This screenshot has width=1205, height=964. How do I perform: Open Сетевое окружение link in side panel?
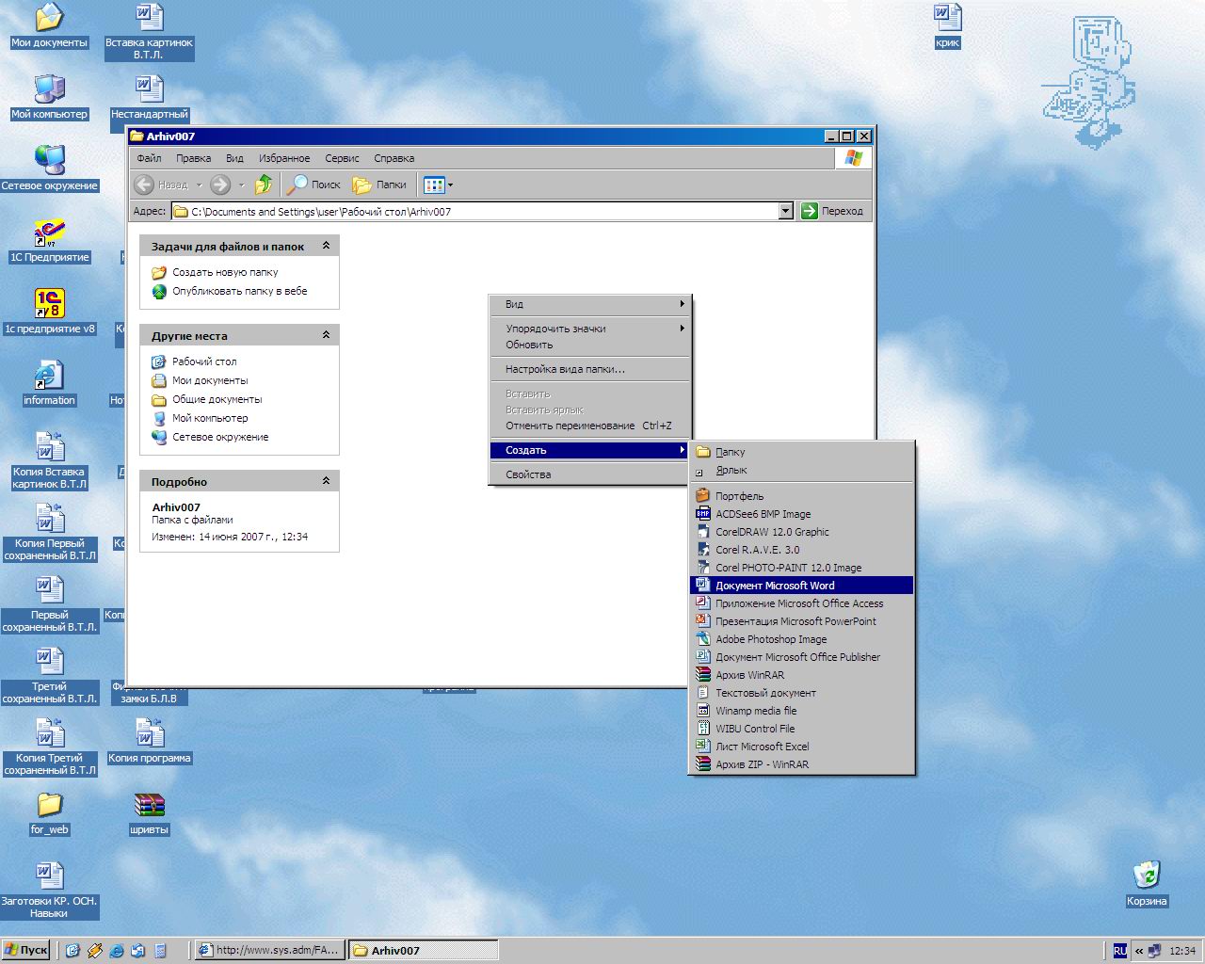[x=220, y=437]
